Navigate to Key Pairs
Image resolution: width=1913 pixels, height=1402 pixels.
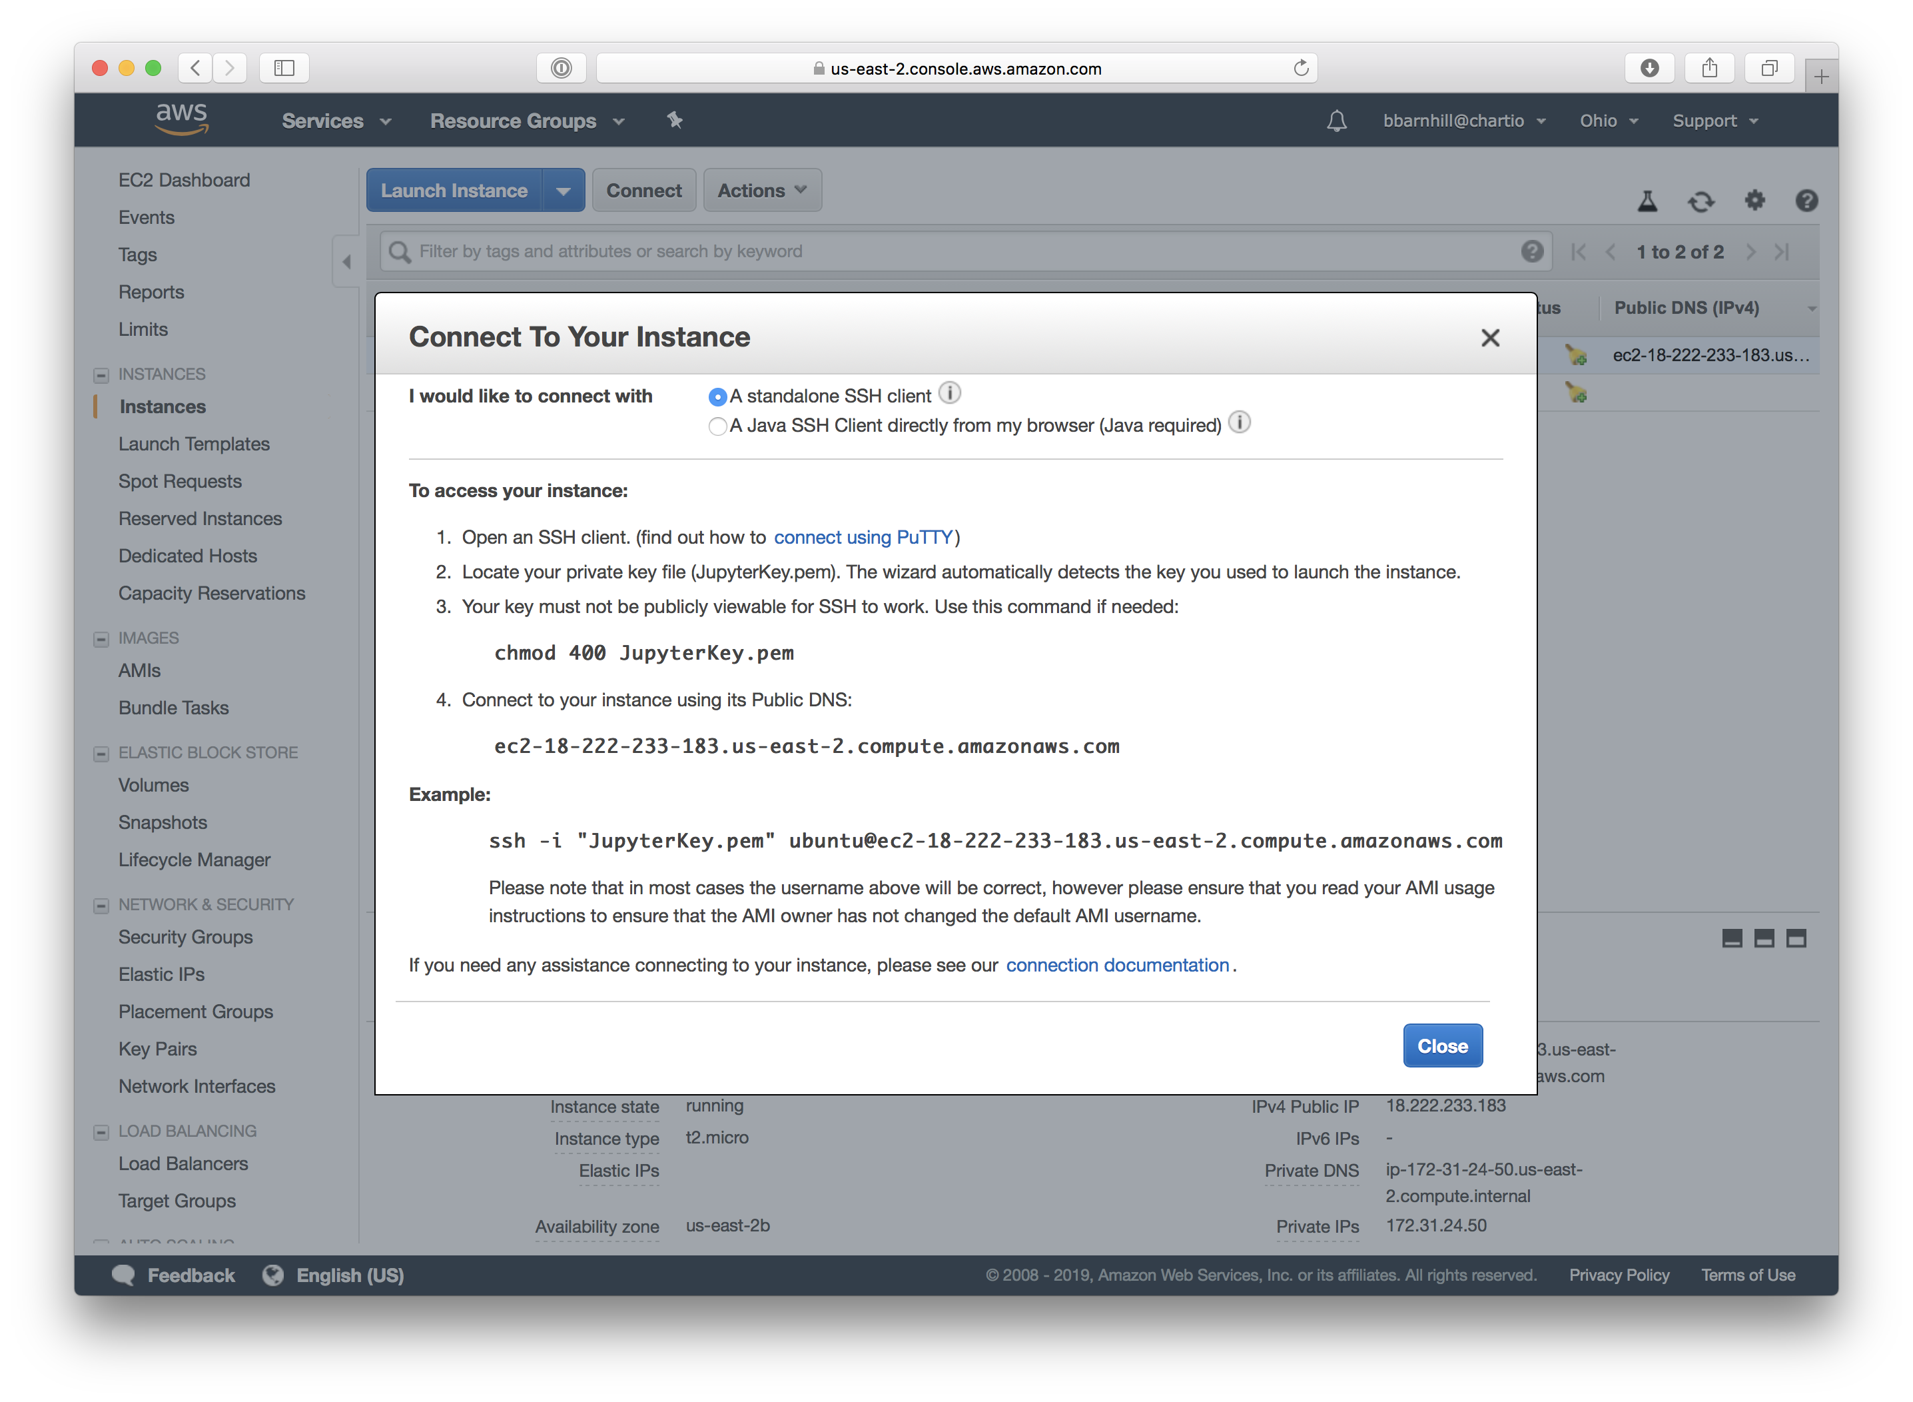[x=157, y=1049]
